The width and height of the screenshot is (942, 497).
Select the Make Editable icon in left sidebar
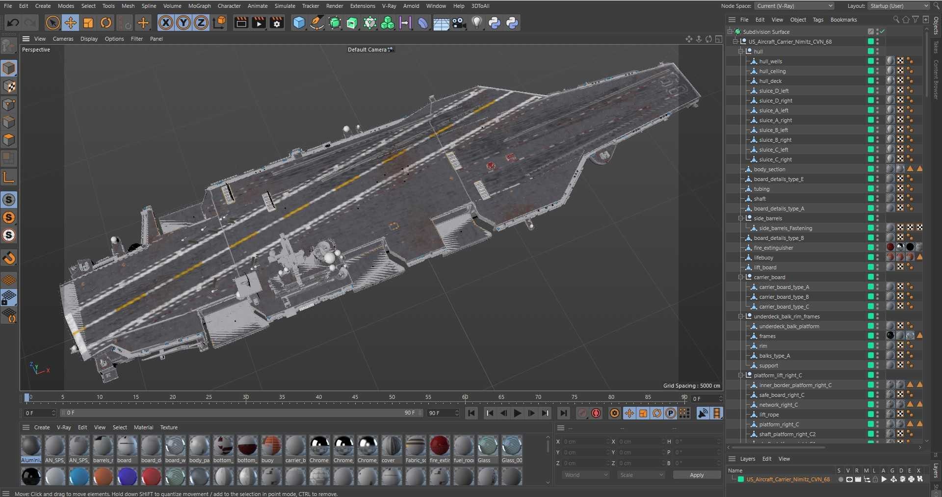click(x=9, y=46)
